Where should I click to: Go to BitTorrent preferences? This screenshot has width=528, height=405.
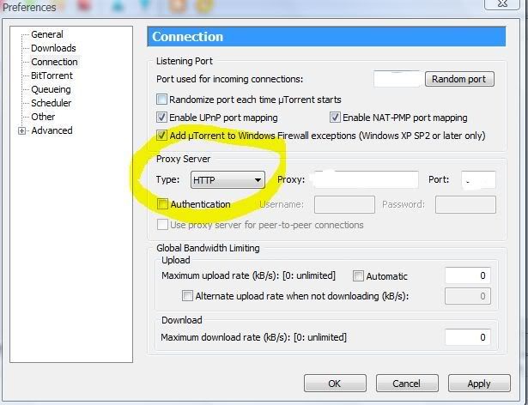(x=52, y=76)
